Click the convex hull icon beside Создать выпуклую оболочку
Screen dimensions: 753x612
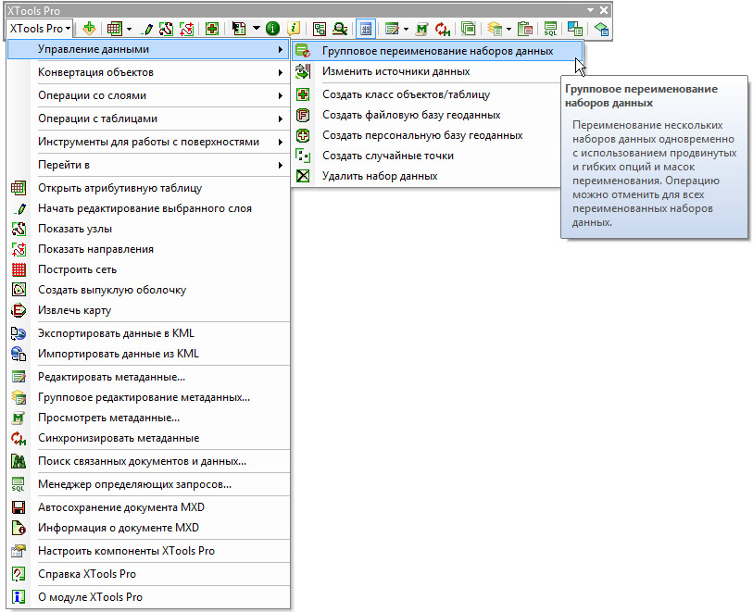[19, 290]
